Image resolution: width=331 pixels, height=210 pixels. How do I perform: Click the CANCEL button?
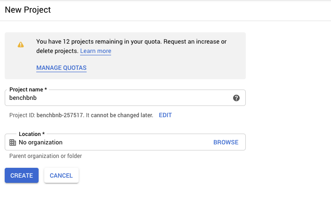tap(61, 175)
